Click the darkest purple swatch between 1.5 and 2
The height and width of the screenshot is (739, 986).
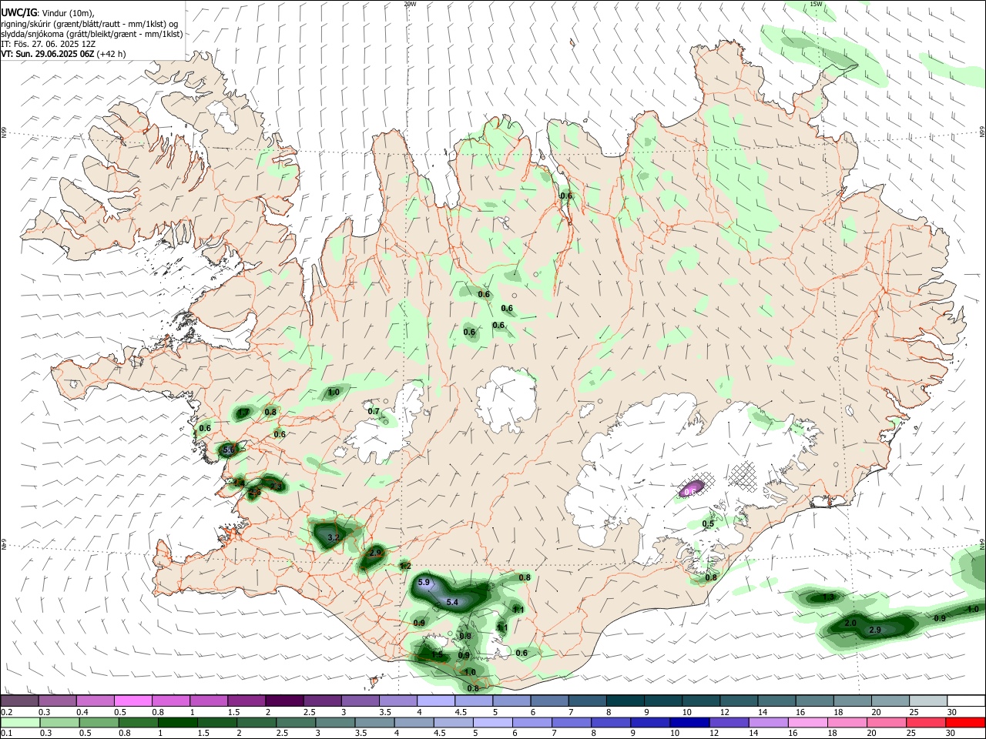point(283,701)
